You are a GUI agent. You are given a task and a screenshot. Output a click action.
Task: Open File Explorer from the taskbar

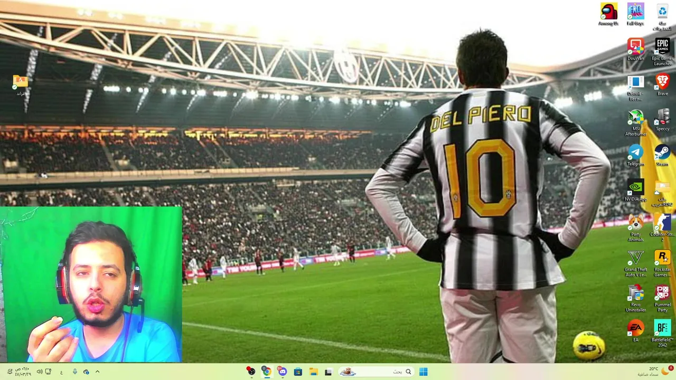point(313,372)
